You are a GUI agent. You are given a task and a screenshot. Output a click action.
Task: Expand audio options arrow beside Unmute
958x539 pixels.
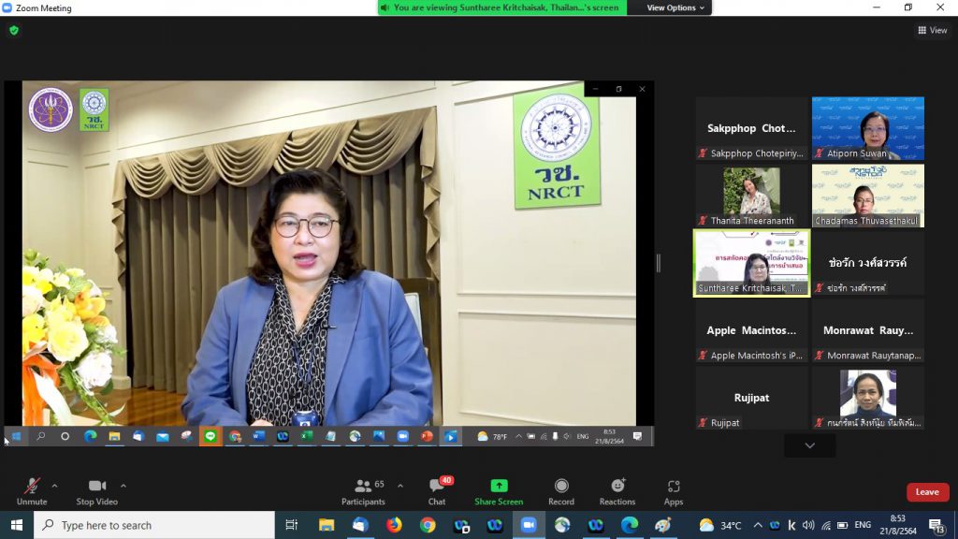point(55,486)
